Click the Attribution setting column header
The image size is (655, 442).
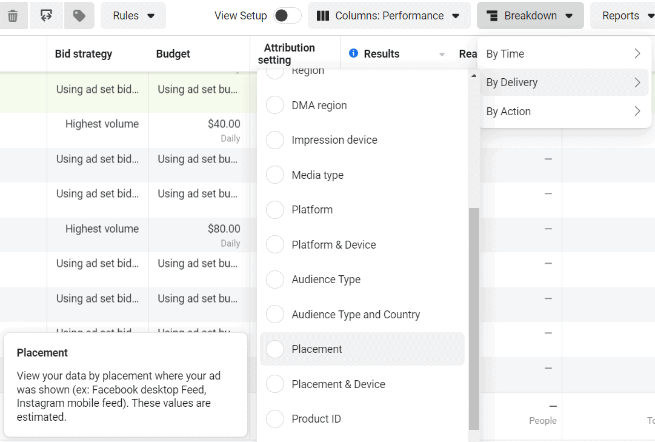(x=289, y=53)
